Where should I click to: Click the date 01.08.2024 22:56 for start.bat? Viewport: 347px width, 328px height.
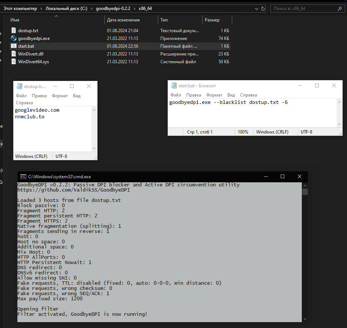(x=123, y=46)
